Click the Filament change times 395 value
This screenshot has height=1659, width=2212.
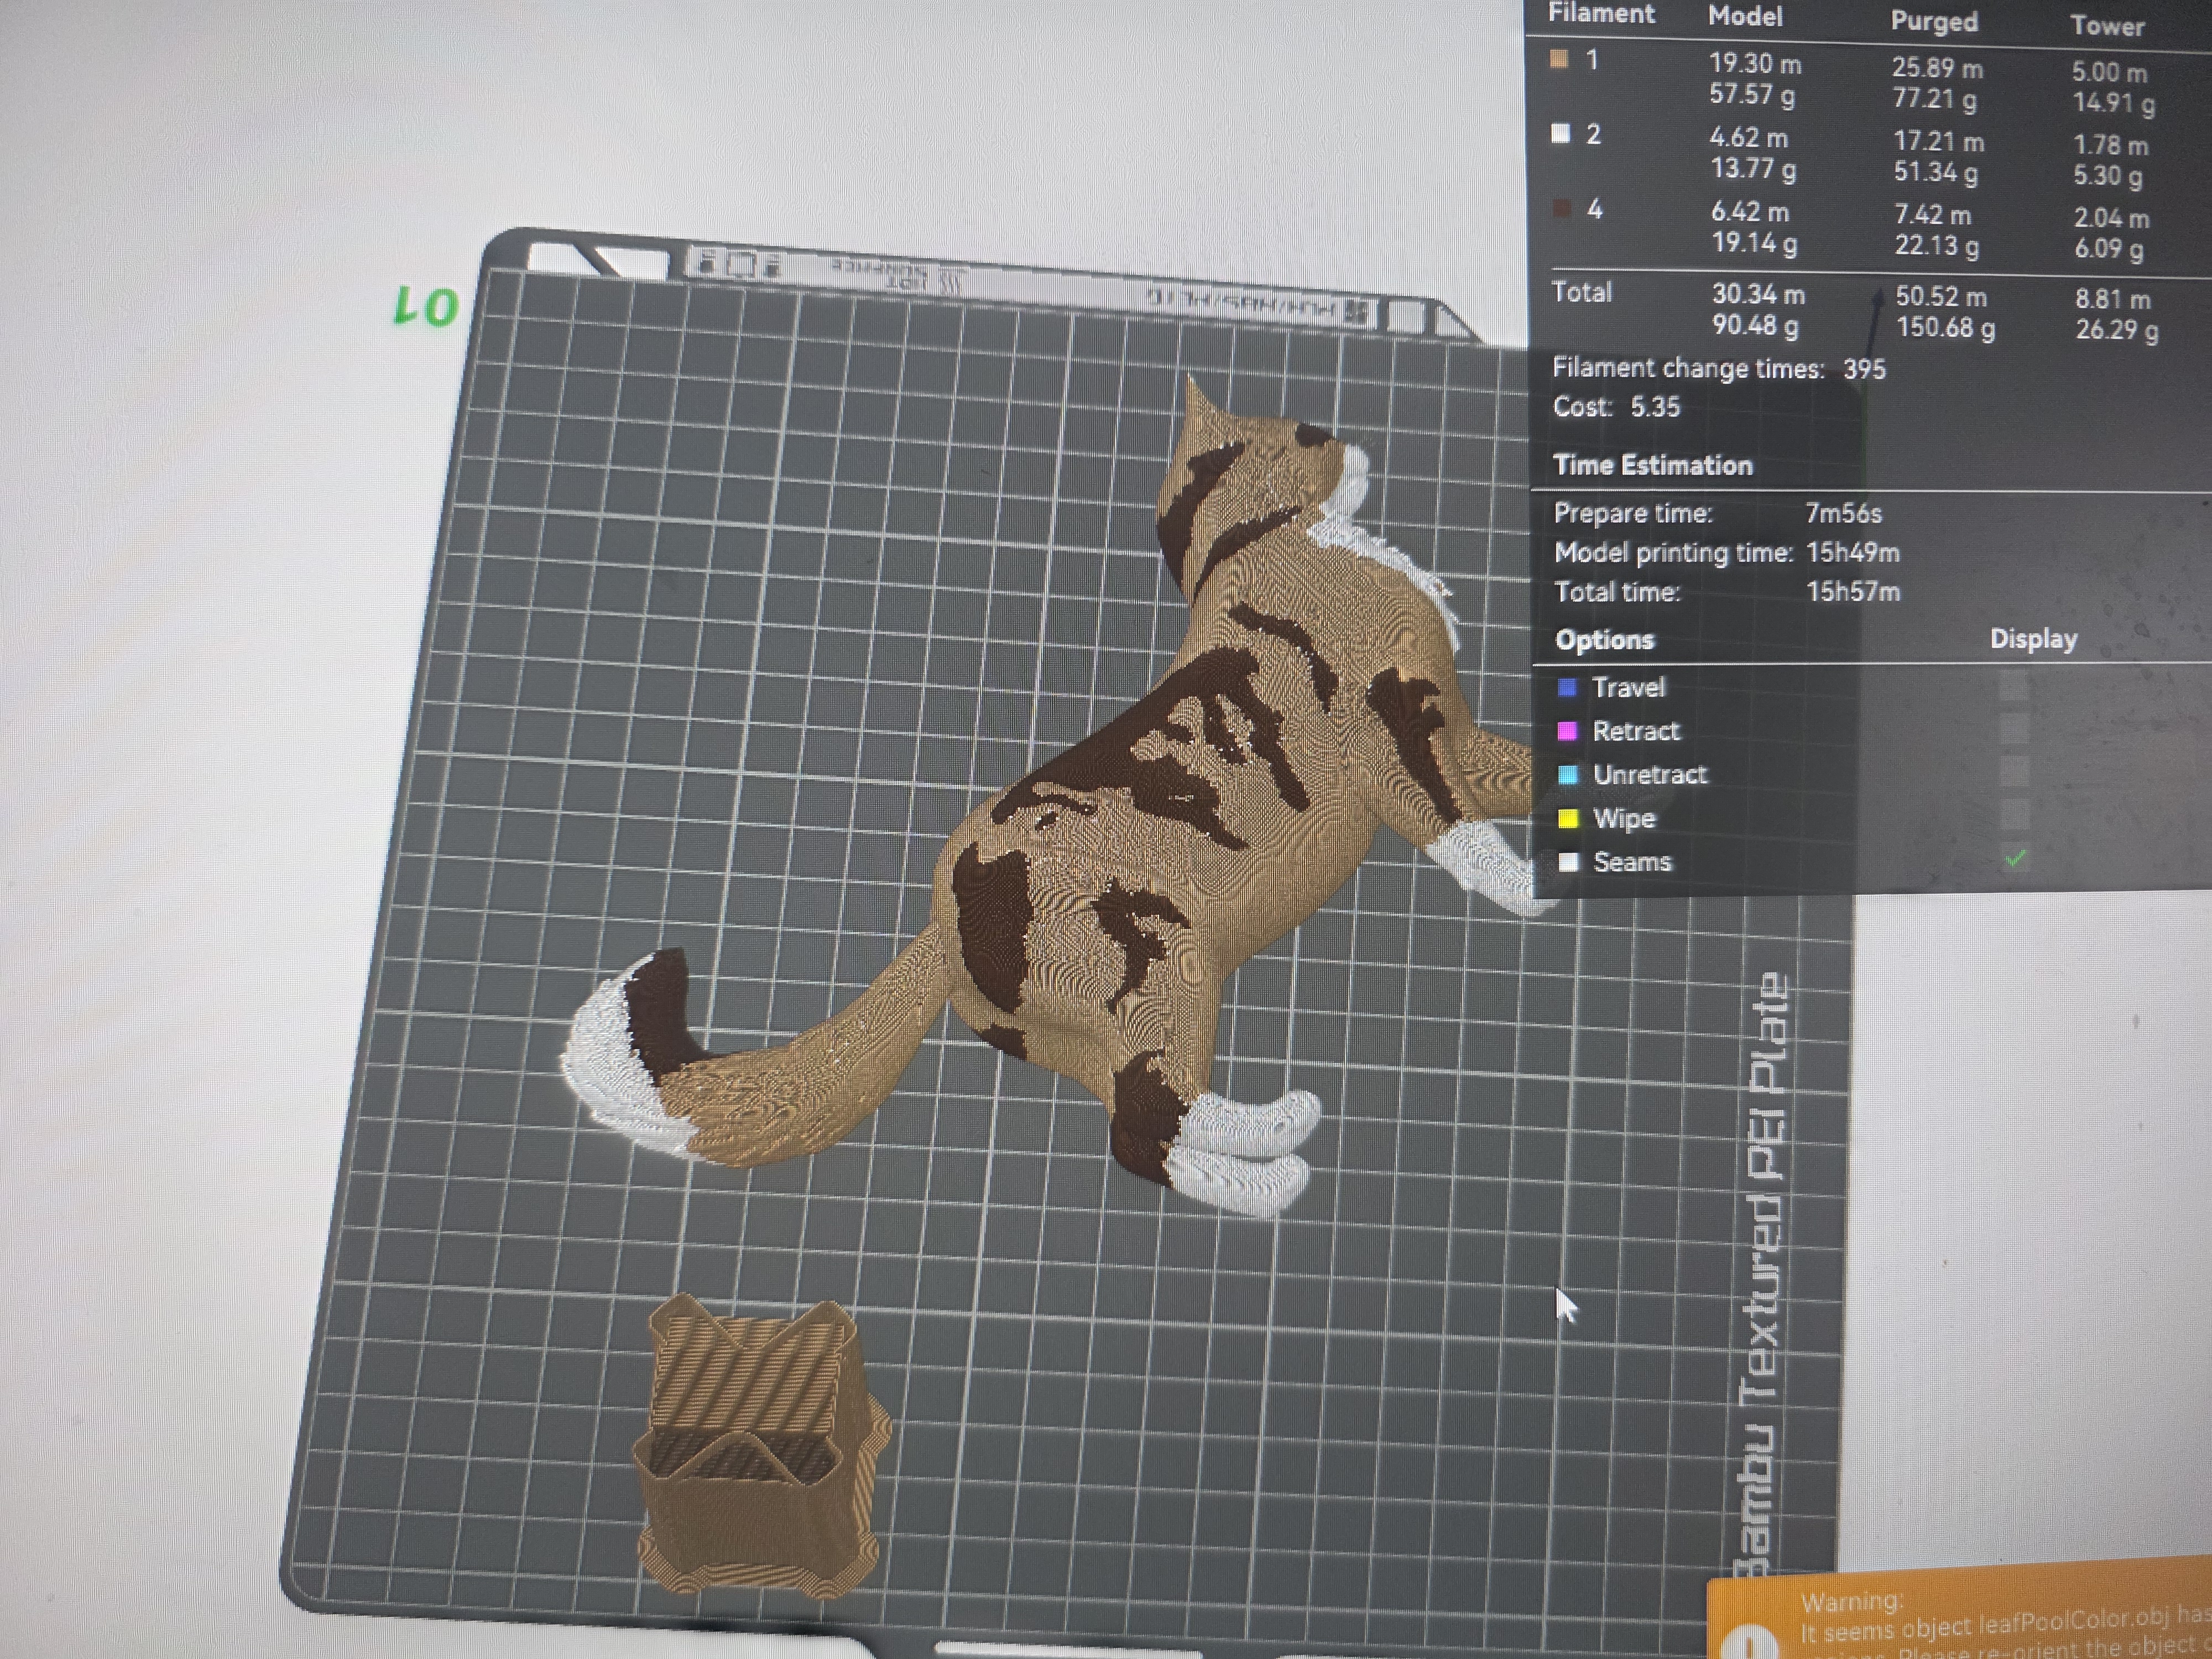tap(1864, 369)
